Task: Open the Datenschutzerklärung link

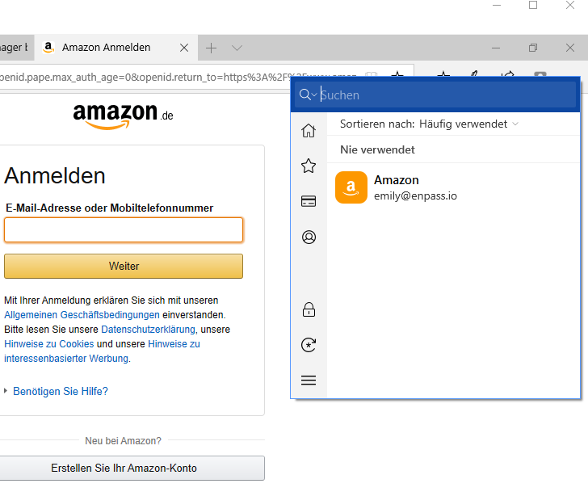Action: pyautogui.click(x=148, y=330)
